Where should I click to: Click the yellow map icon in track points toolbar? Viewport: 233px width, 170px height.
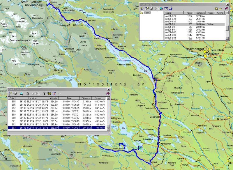pos(49,93)
